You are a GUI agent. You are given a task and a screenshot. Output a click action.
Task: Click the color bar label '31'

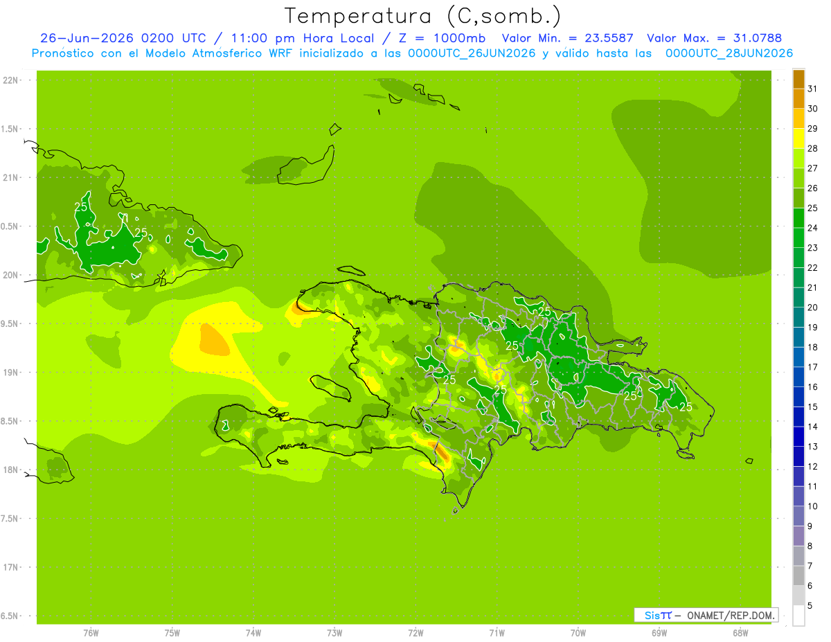click(x=813, y=89)
